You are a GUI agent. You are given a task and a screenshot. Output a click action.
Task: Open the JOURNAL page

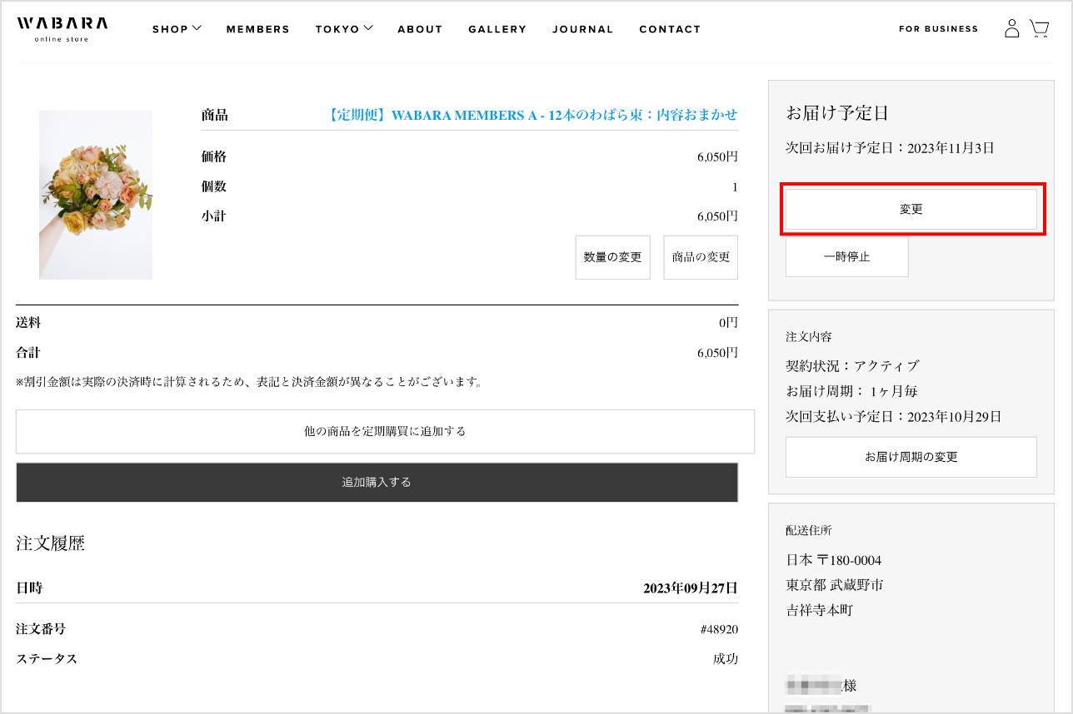582,29
